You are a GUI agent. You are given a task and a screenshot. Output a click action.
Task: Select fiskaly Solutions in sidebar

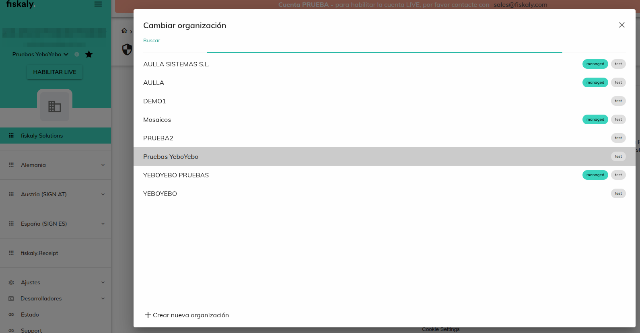click(56, 136)
